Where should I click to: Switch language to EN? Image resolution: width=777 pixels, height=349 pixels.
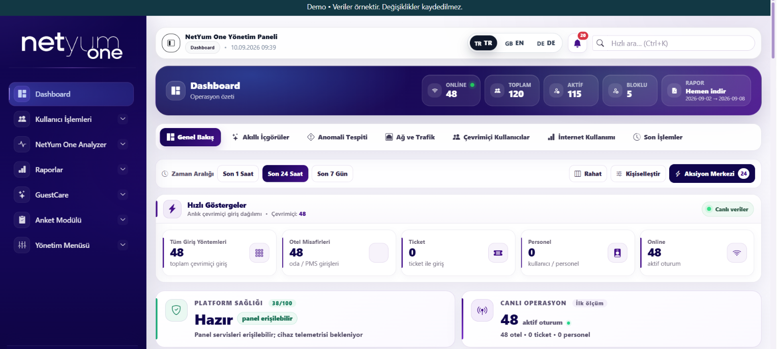514,43
